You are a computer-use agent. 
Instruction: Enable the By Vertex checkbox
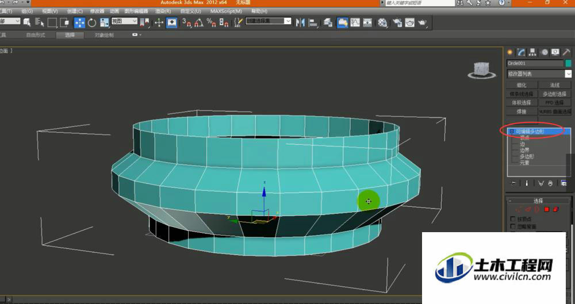[x=513, y=219]
